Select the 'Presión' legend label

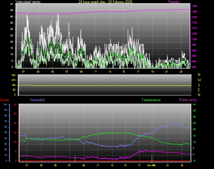point(174,2)
